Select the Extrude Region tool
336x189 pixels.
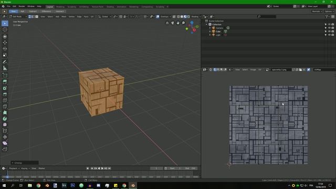(5, 82)
